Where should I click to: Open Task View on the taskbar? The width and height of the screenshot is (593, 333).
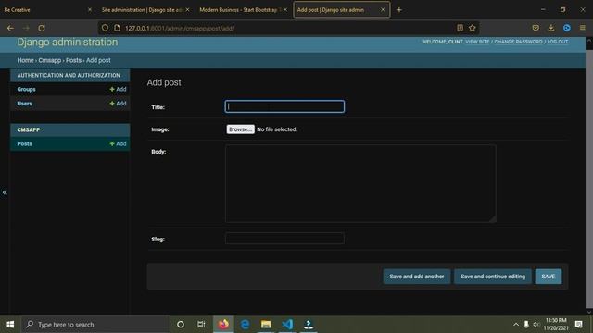click(201, 325)
